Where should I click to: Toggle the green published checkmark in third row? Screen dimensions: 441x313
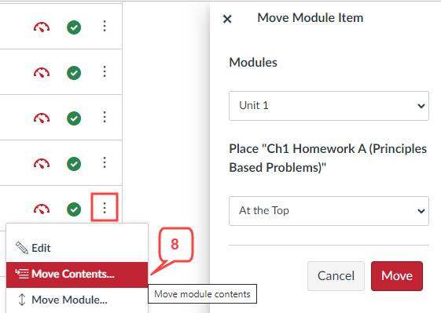pyautogui.click(x=74, y=118)
